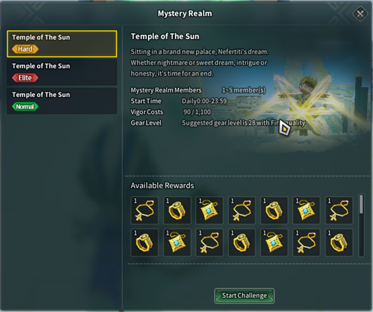
Task: Close the Mystery Realm window
Action: (360, 13)
